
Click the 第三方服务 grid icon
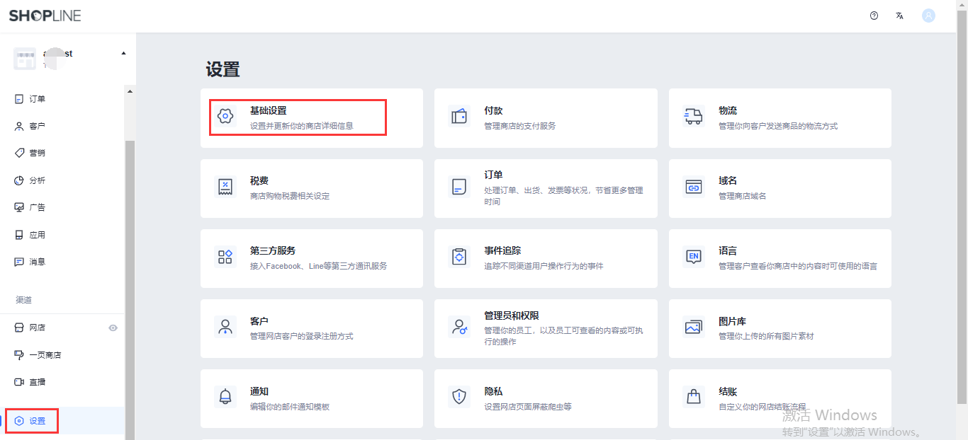(x=225, y=257)
